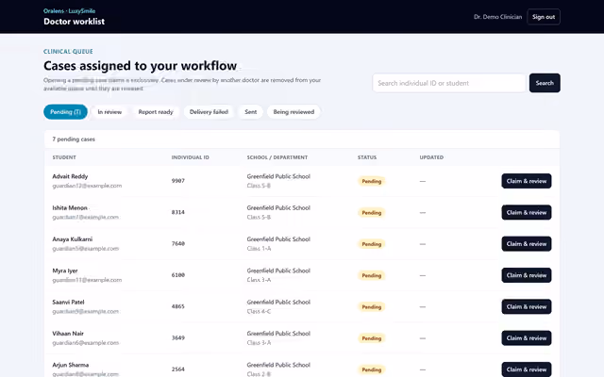Sign out of the doctor worklist

point(544,17)
